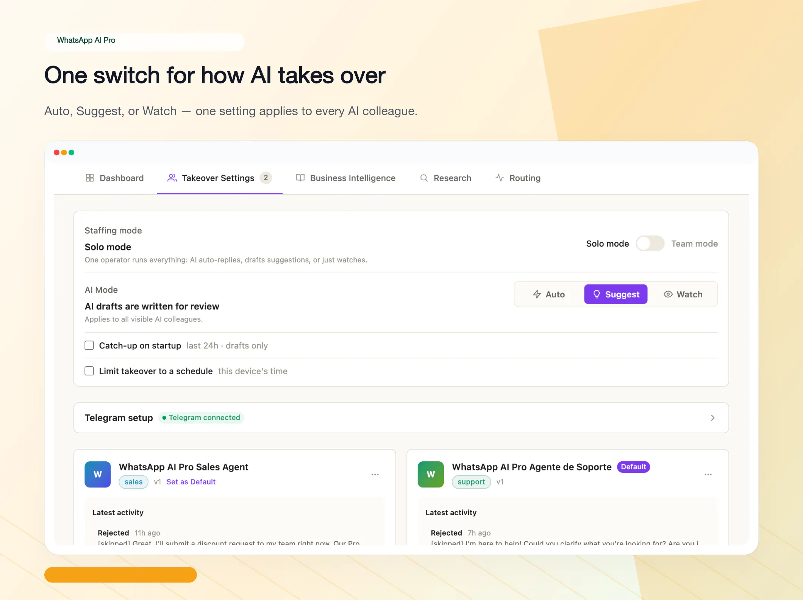Click "this device's time" hint text
This screenshot has width=803, height=600.
[253, 371]
